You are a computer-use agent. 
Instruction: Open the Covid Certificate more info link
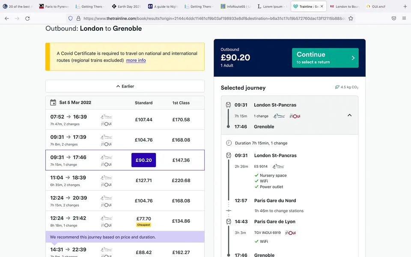coord(136,60)
